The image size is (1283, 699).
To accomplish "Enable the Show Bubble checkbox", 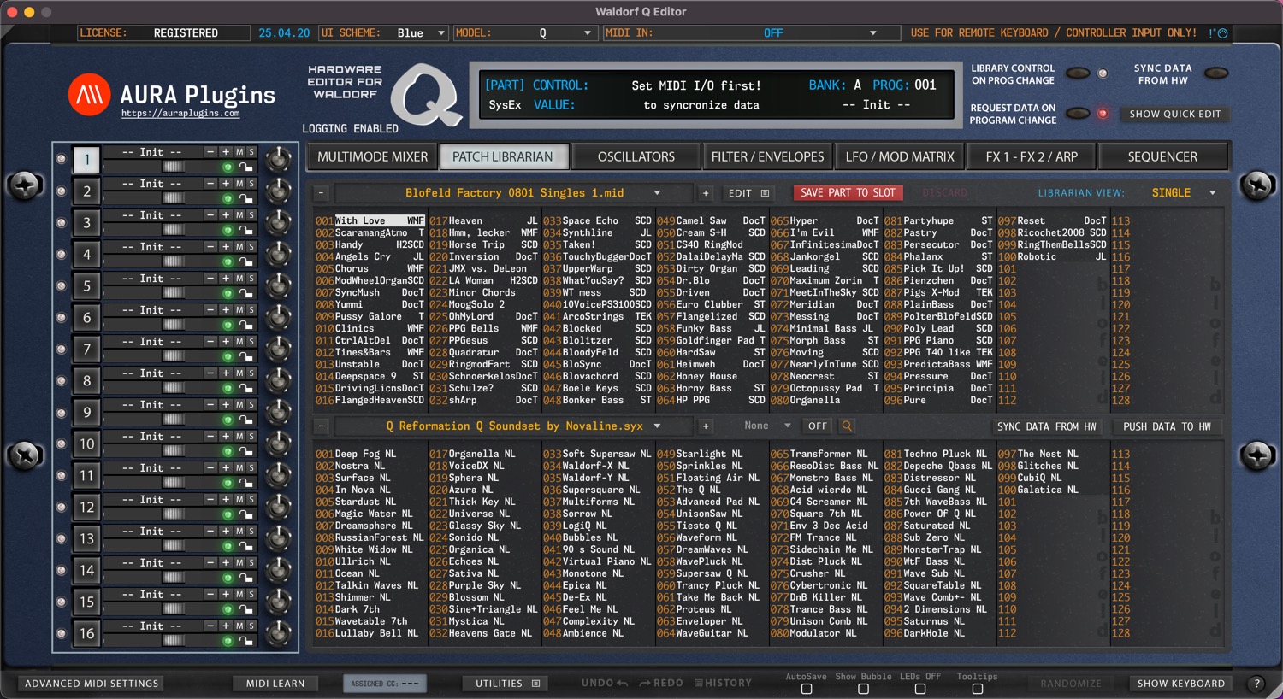I will pos(863,689).
